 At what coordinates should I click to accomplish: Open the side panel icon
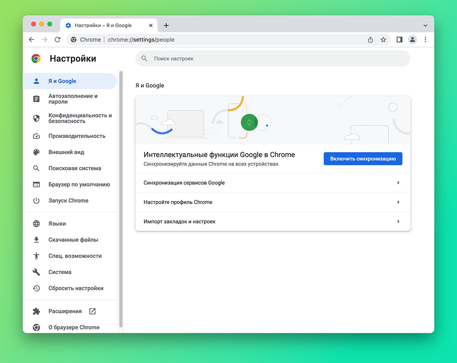point(399,40)
